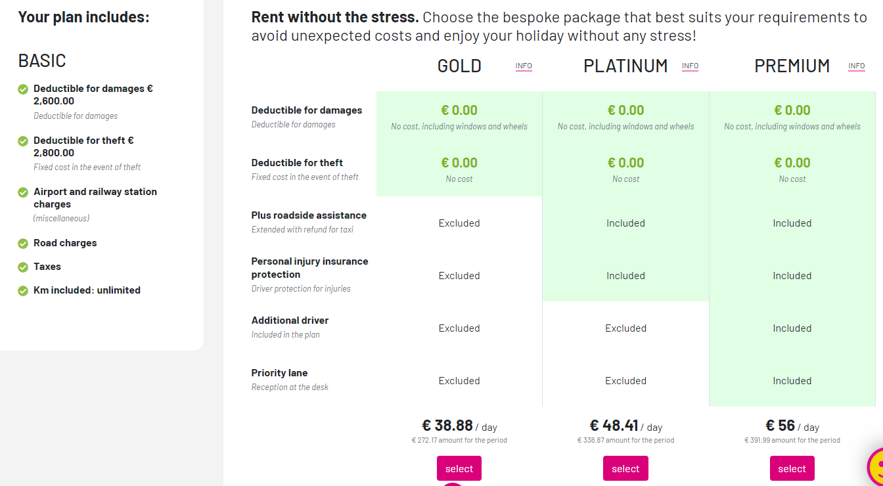Image resolution: width=883 pixels, height=486 pixels.
Task: Click checkmark icon next to Airport and railway charges
Action: (x=23, y=192)
